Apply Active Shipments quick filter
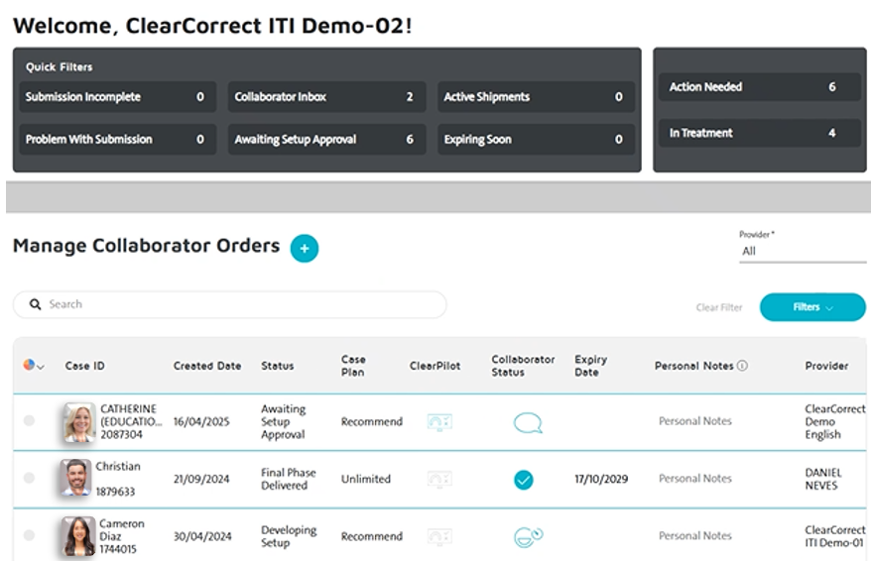Image resolution: width=871 pixels, height=561 pixels. coord(536,97)
